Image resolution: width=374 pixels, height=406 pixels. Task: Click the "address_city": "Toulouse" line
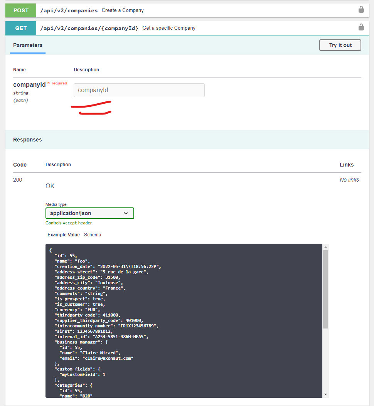[x=89, y=283]
